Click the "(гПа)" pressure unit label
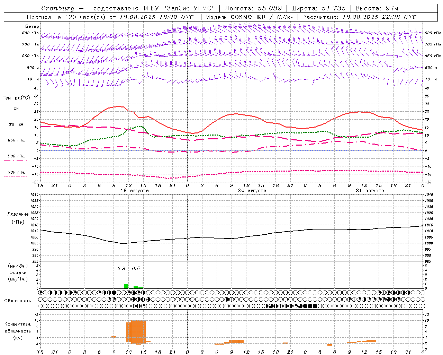 pos(18,222)
